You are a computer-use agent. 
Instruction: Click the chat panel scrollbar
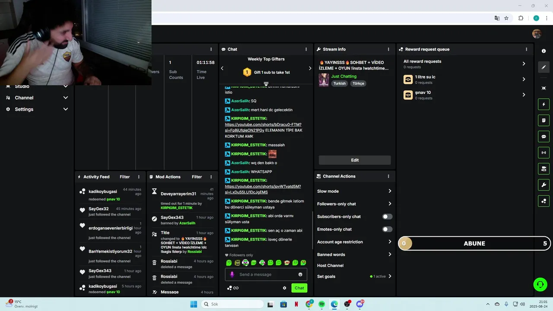[x=312, y=230]
